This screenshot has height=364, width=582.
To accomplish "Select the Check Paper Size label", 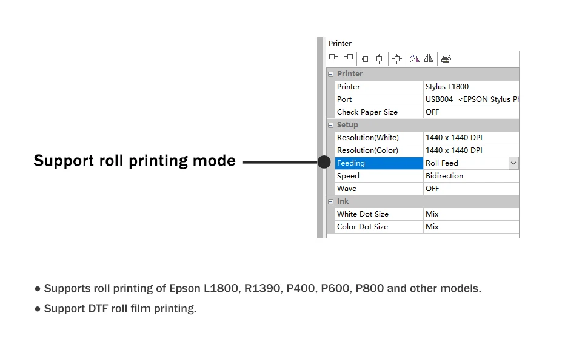I will (379, 112).
